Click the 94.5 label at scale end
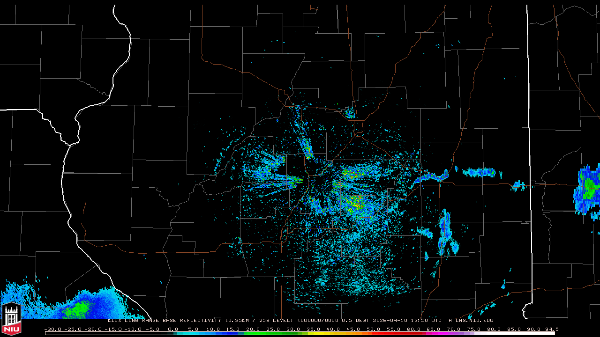Image resolution: width=600 pixels, height=337 pixels. coord(551,329)
